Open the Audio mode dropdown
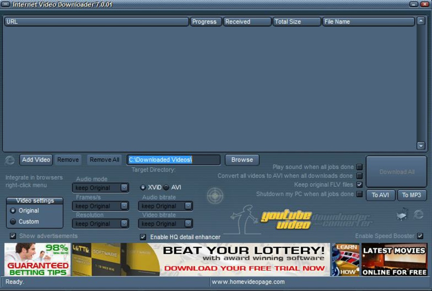 coord(100,188)
